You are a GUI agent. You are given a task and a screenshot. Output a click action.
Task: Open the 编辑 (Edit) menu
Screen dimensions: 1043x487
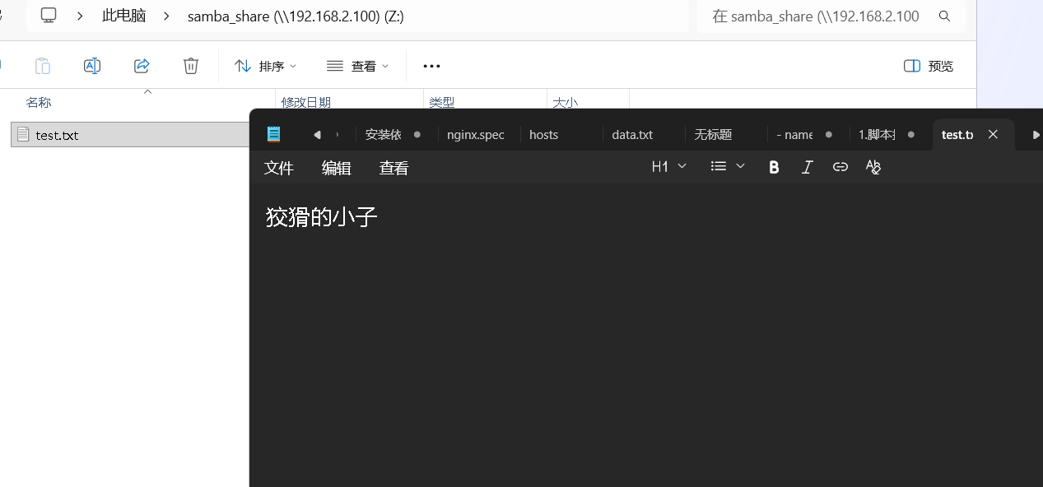point(336,167)
